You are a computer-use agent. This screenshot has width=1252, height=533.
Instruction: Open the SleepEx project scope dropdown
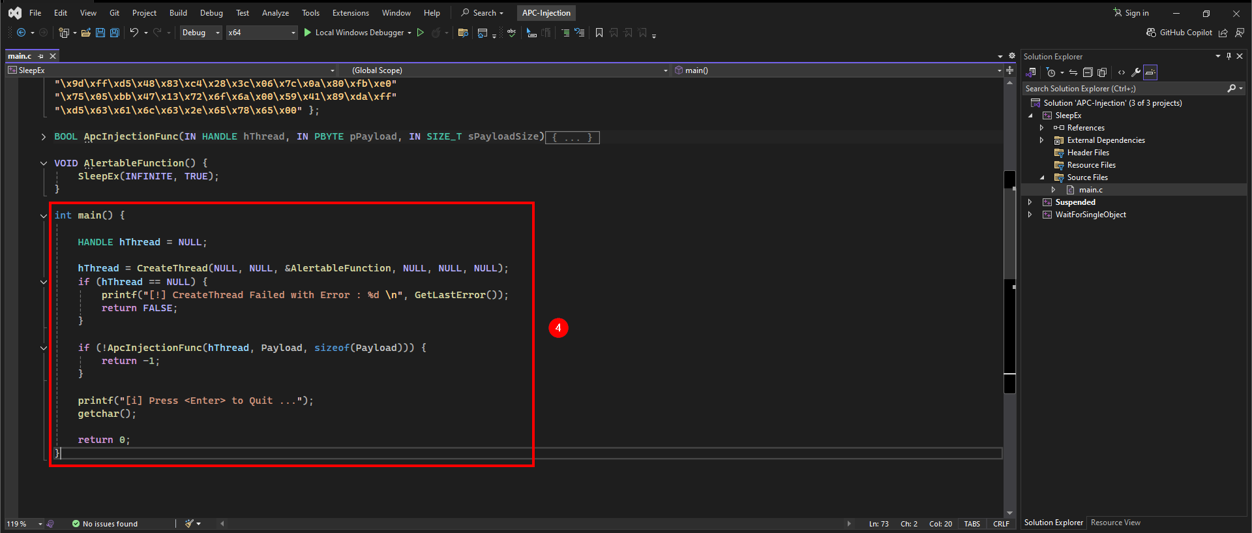(171, 70)
